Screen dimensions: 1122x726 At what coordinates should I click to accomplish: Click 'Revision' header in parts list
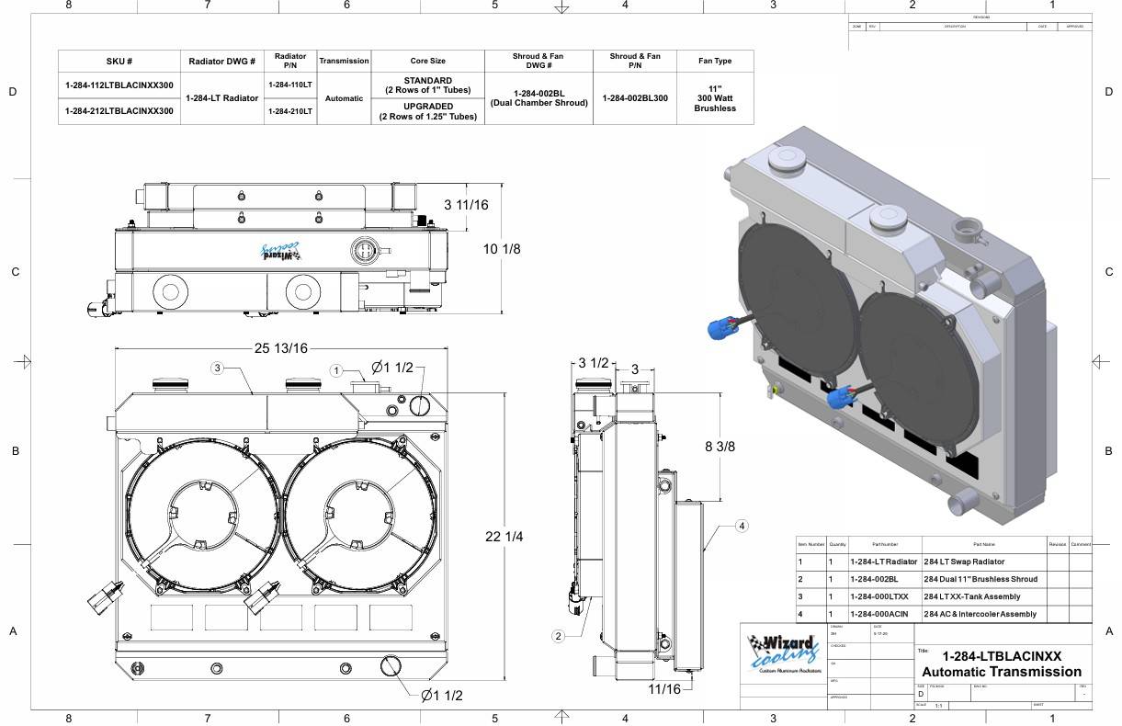click(1058, 544)
